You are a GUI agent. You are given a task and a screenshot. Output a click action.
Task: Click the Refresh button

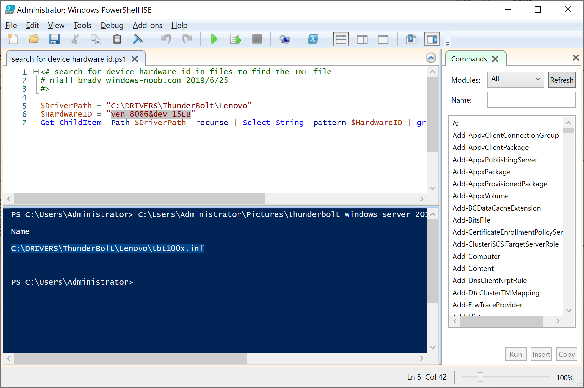point(562,80)
